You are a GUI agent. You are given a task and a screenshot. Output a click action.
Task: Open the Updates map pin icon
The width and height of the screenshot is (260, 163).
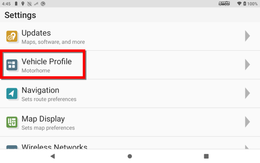[12, 36]
